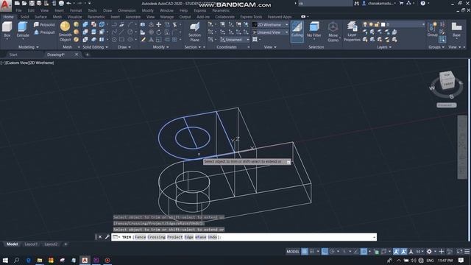Expand the Solid Editing panel
The image size is (471, 265).
click(x=95, y=47)
